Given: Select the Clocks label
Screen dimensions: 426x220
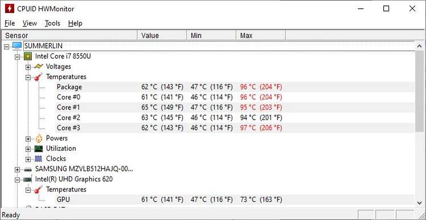Looking at the screenshot, I should 56,158.
